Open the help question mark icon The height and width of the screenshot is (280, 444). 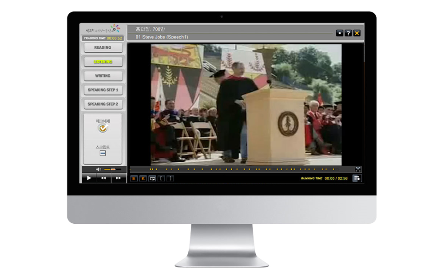[348, 33]
